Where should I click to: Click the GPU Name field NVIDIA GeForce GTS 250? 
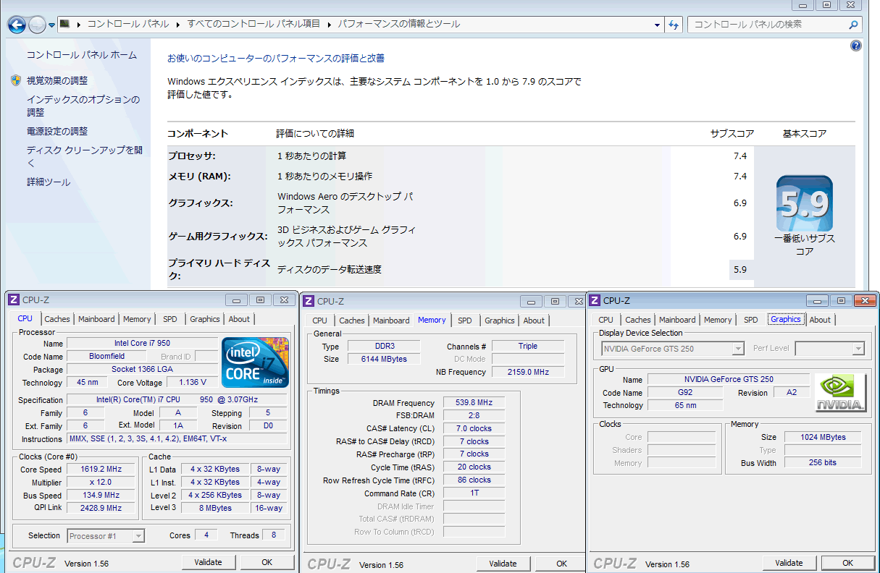(x=729, y=379)
